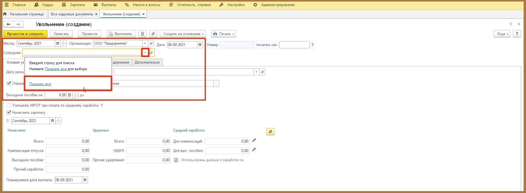
Task: Open the Администрирование section
Action: [274, 5]
